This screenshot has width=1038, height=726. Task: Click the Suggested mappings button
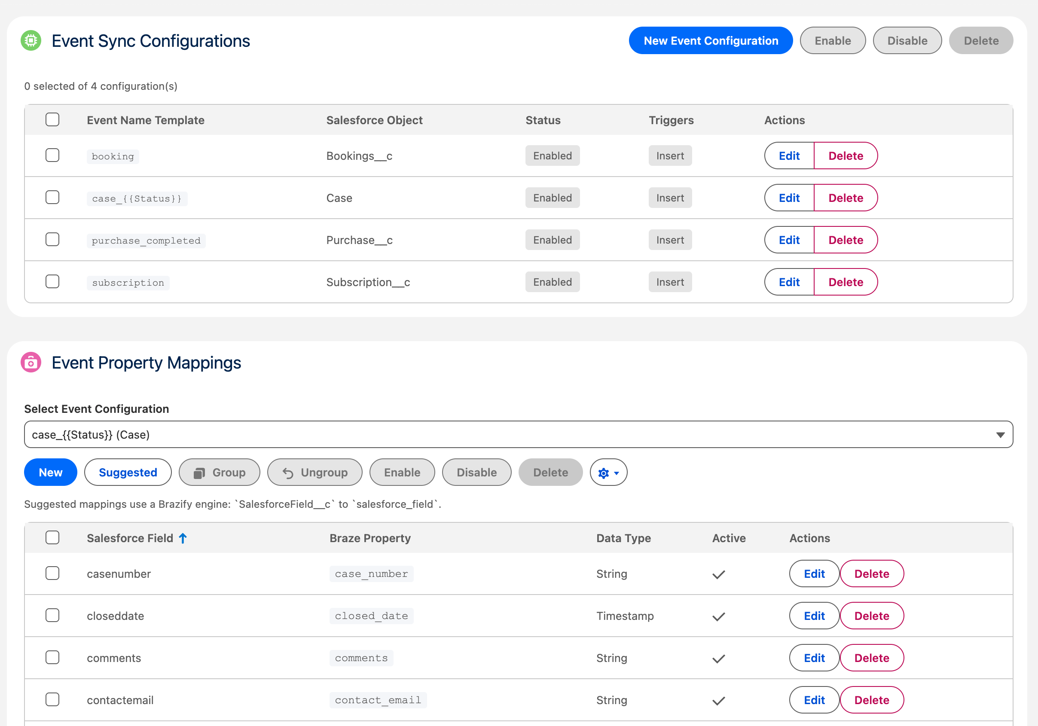128,472
